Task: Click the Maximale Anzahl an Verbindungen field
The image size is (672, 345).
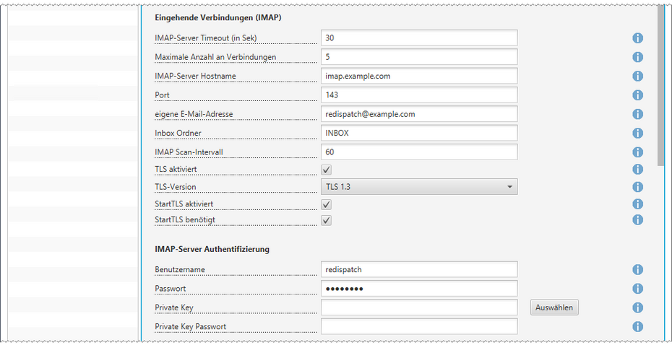Action: (419, 56)
